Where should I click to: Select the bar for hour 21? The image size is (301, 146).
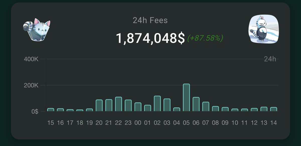click(x=109, y=105)
